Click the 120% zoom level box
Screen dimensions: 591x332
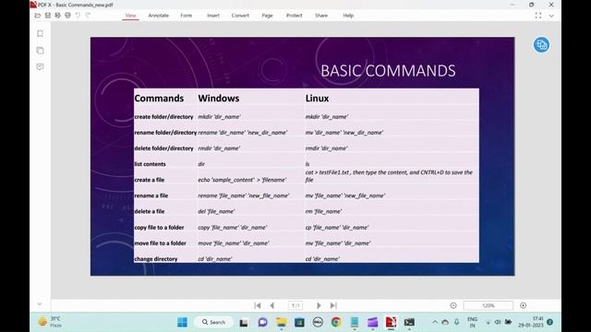(488, 305)
